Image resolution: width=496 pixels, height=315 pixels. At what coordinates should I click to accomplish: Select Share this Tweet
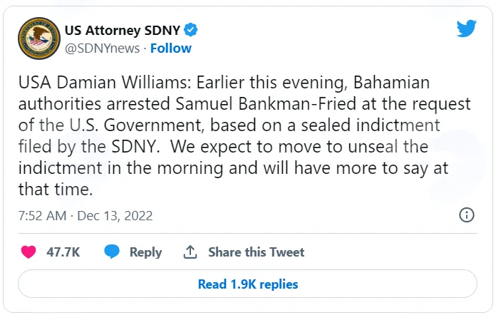click(x=257, y=252)
